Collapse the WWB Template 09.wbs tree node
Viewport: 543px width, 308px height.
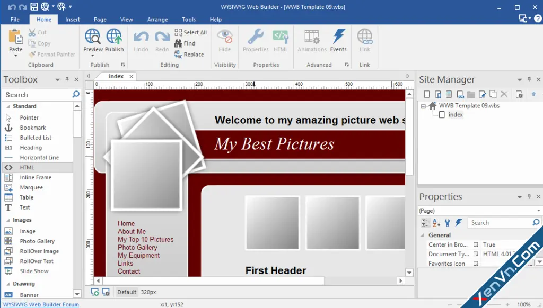click(x=423, y=106)
